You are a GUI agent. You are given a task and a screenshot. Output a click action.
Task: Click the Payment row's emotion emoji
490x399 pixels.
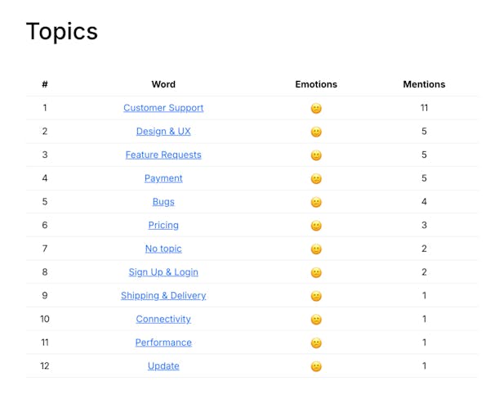click(x=316, y=179)
